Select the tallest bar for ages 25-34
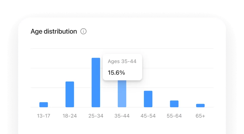Viewport: 244px width, 134px height. click(96, 82)
